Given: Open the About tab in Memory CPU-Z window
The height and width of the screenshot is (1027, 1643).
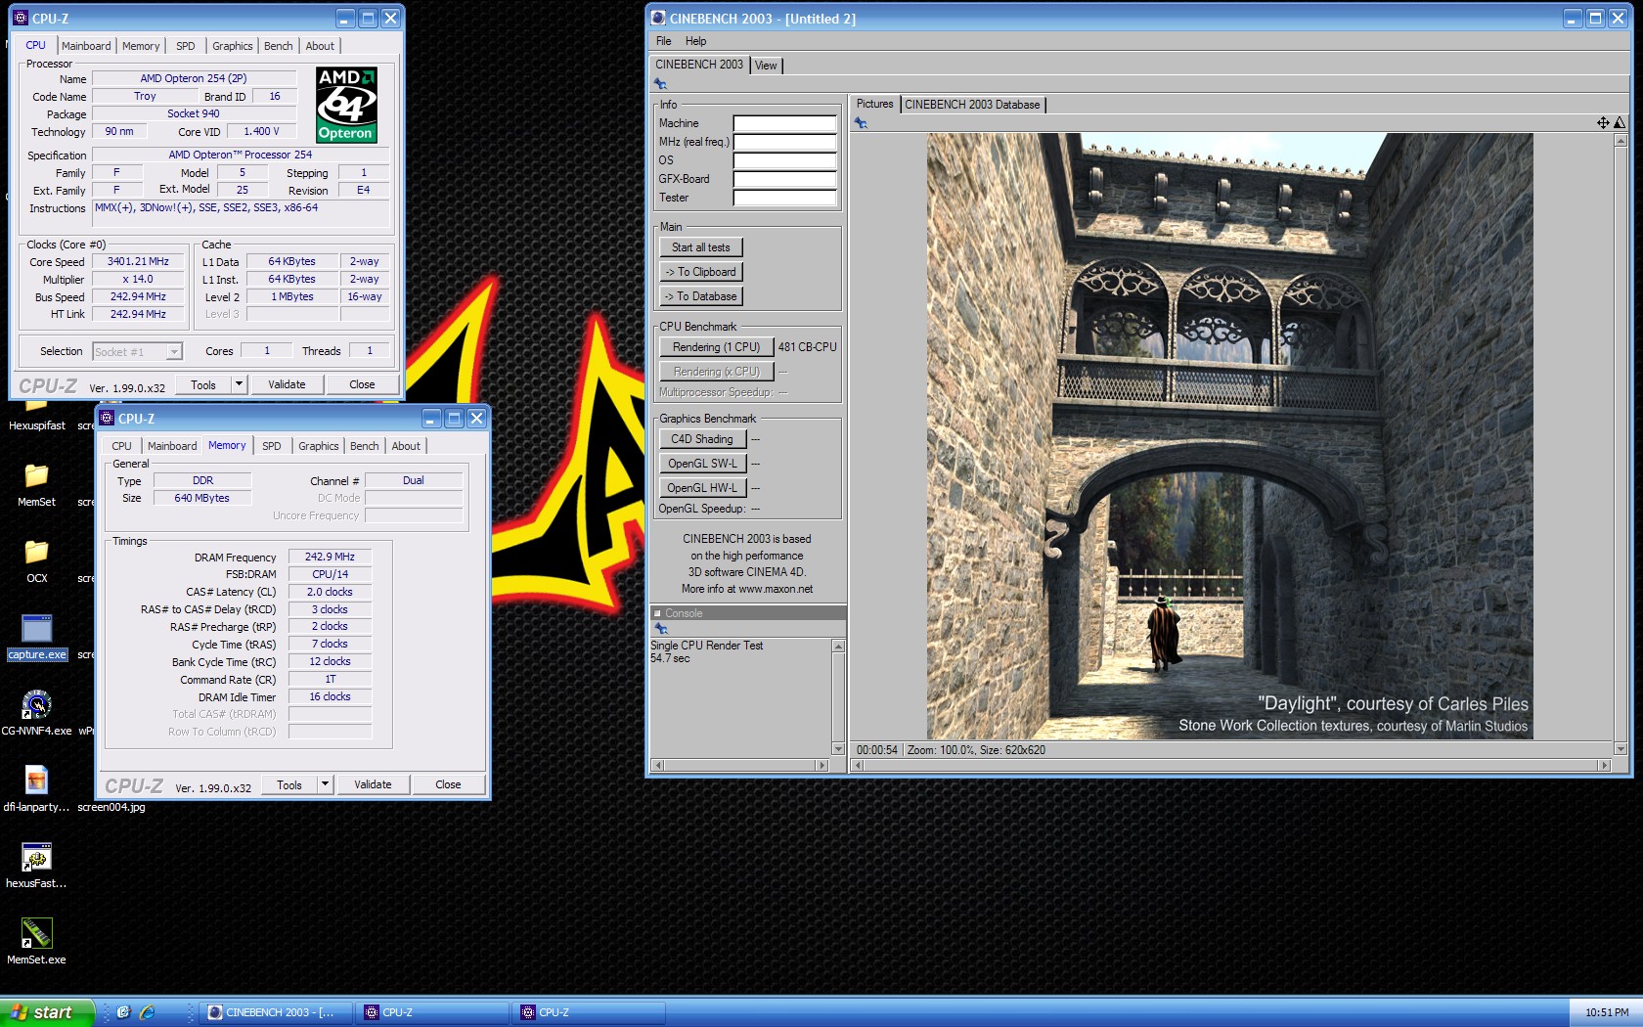Looking at the screenshot, I should point(406,446).
